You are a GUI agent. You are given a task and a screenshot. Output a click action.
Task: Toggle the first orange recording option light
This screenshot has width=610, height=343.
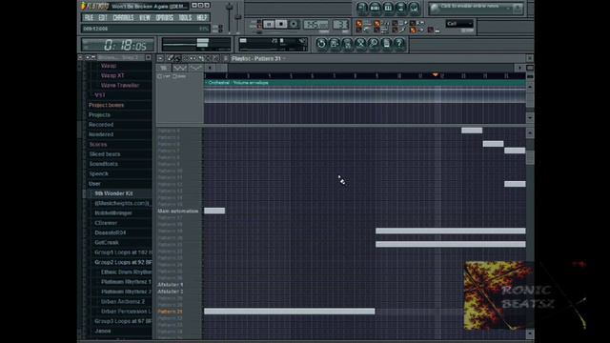click(x=359, y=24)
